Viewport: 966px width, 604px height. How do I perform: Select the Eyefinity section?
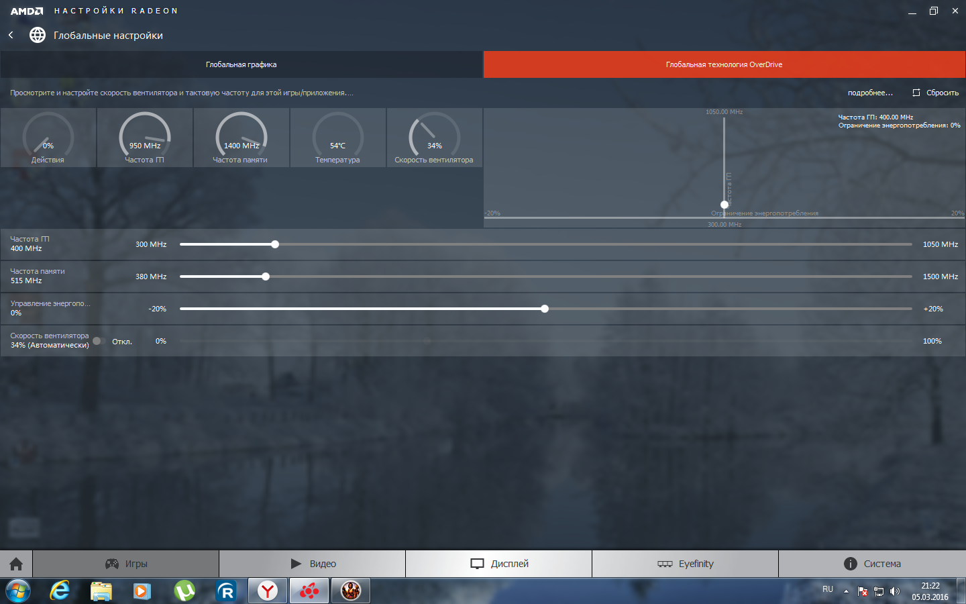[x=686, y=564]
